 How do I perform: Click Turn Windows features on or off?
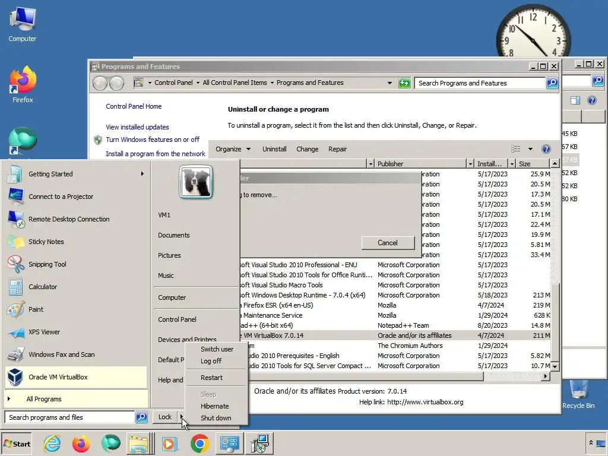[153, 140]
